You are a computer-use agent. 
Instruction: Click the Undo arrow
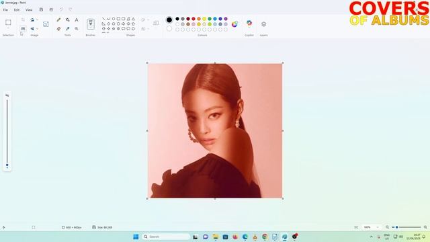61,9
